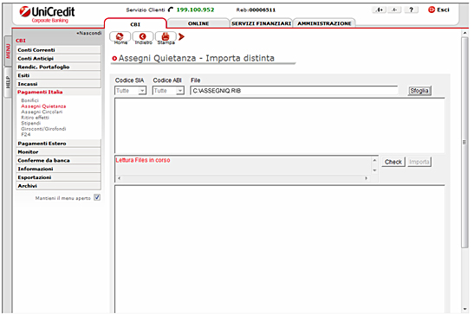Click message box scroll up arrow
This screenshot has height=314, width=474.
tap(374, 160)
